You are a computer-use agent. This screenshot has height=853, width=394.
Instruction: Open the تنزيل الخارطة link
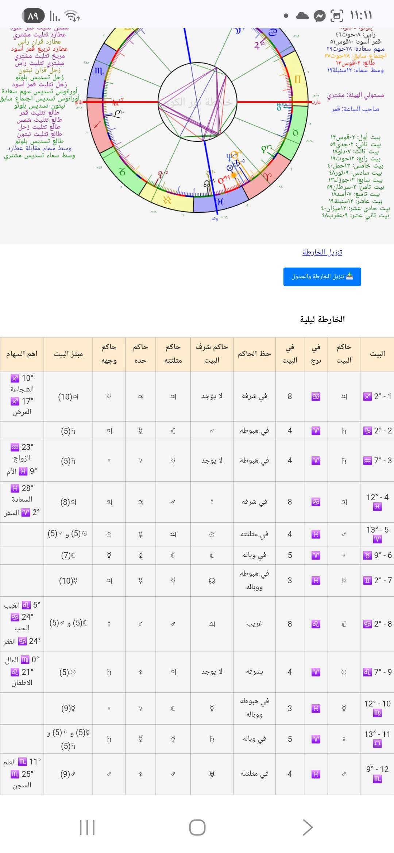click(322, 252)
